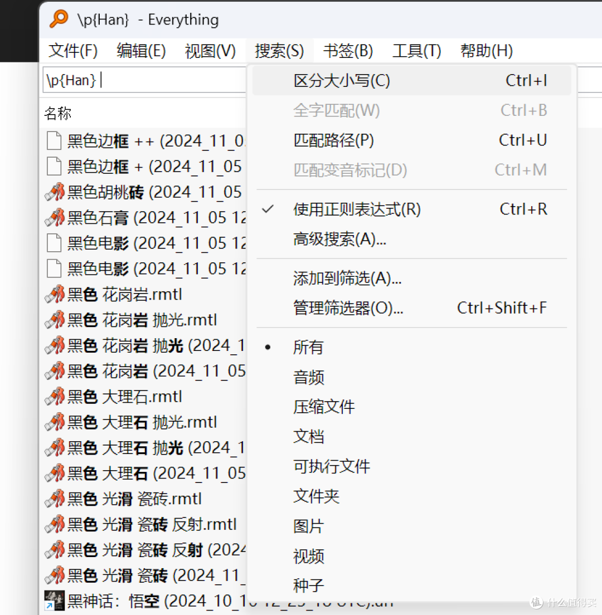602x615 pixels.
Task: Open the 编辑(E) menu
Action: 141,51
